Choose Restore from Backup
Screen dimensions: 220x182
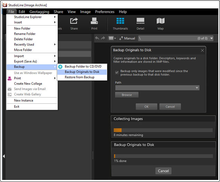pos(79,77)
